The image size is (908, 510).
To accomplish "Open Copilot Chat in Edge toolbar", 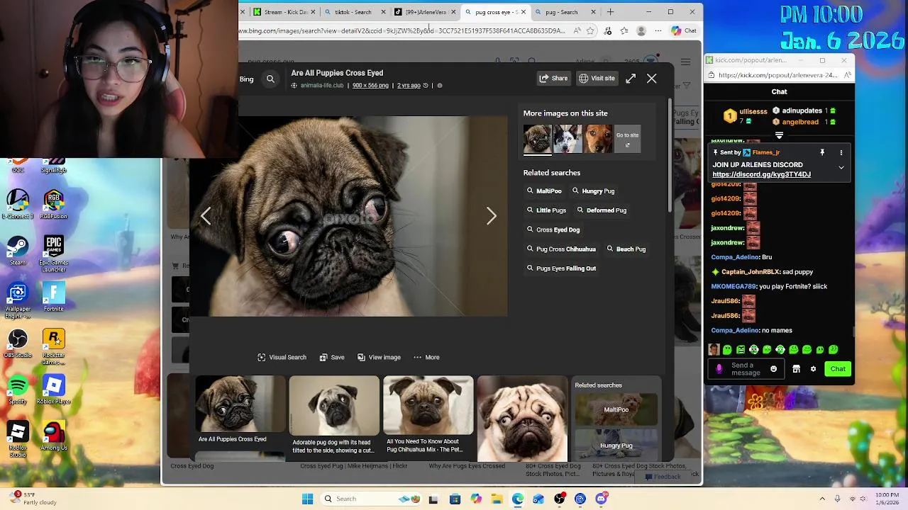I will tap(685, 31).
